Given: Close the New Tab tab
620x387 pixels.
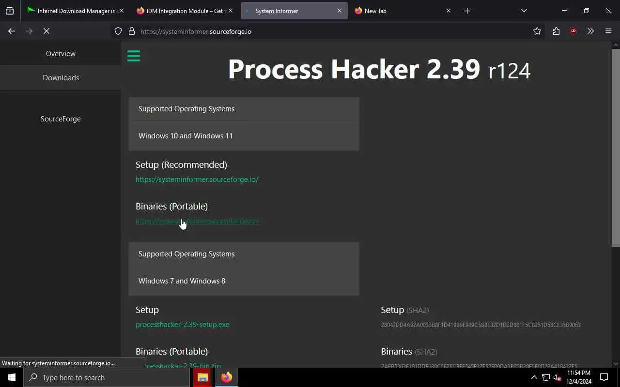Looking at the screenshot, I should point(448,11).
